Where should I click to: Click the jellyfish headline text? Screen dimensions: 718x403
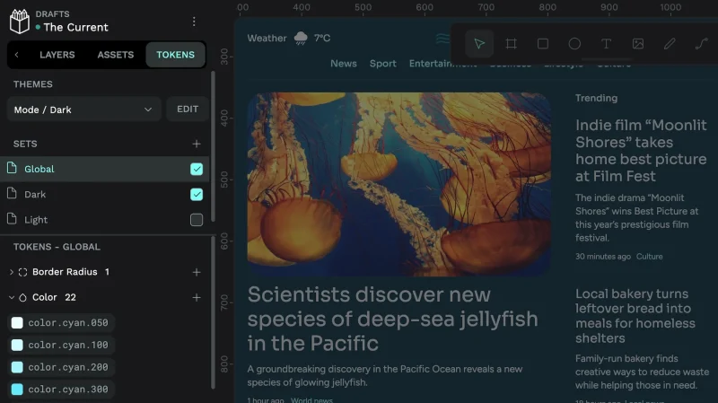tap(392, 319)
